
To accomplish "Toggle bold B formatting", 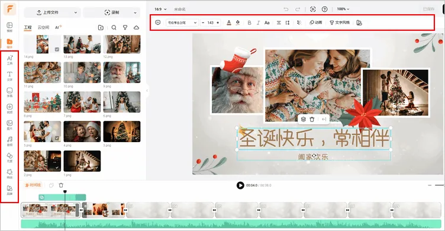I will [250, 23].
